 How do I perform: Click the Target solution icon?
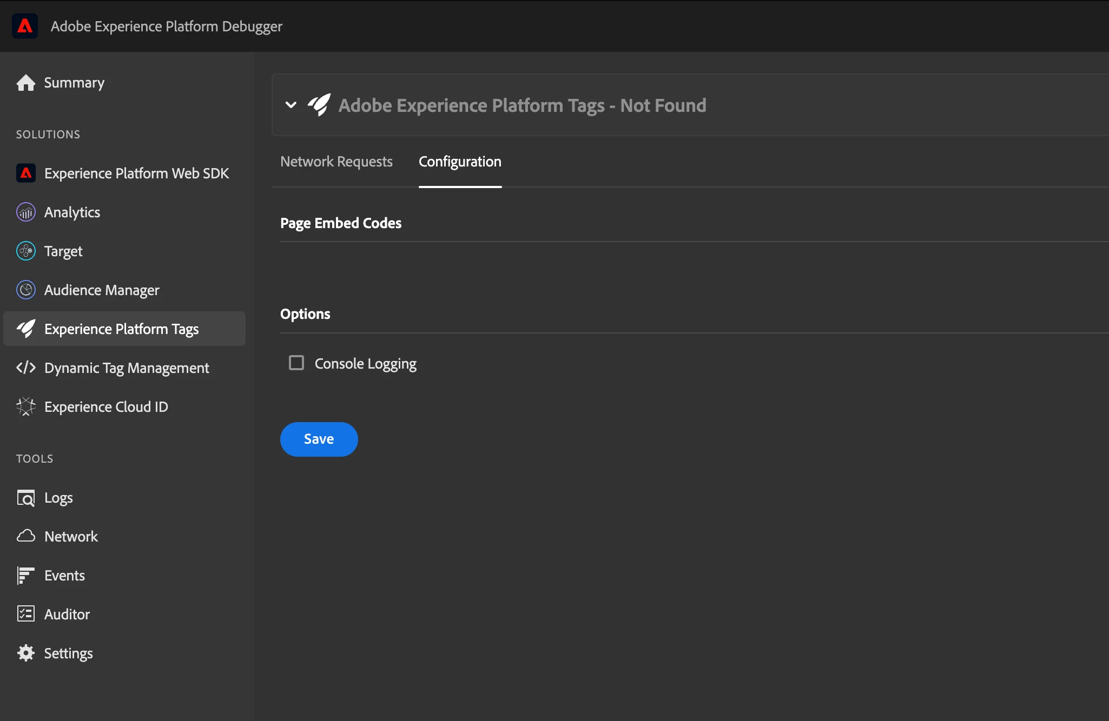[x=25, y=251]
